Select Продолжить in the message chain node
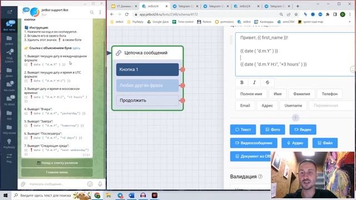The height and width of the screenshot is (200, 356). (147, 101)
